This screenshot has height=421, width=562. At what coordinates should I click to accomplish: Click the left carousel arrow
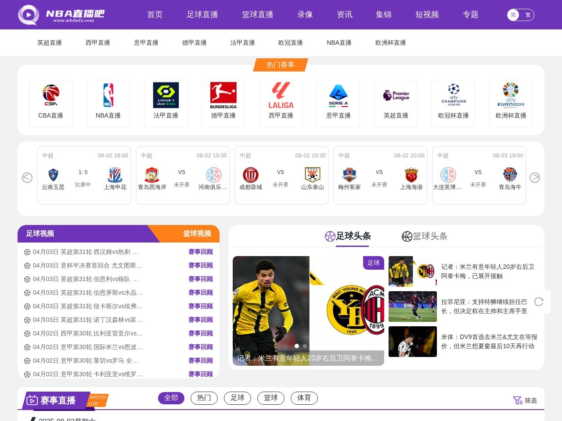coord(27,178)
